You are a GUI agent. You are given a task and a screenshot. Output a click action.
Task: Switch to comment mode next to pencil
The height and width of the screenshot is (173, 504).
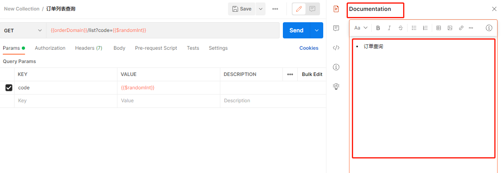coord(312,9)
